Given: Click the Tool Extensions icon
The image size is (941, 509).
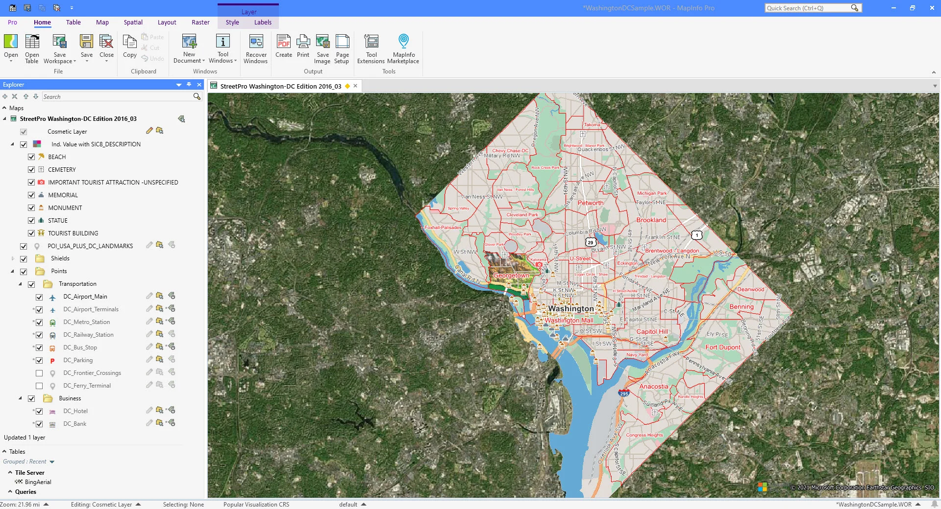Looking at the screenshot, I should coord(371,43).
